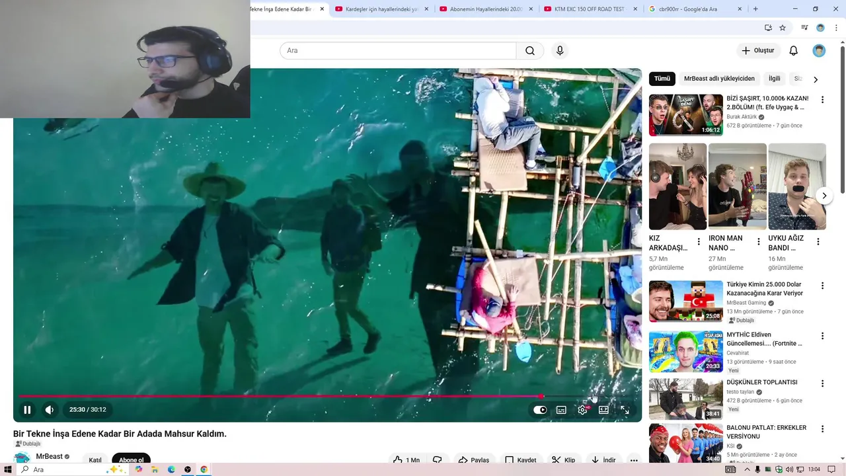
Task: Click the page vertical scrollbar
Action: 842,119
